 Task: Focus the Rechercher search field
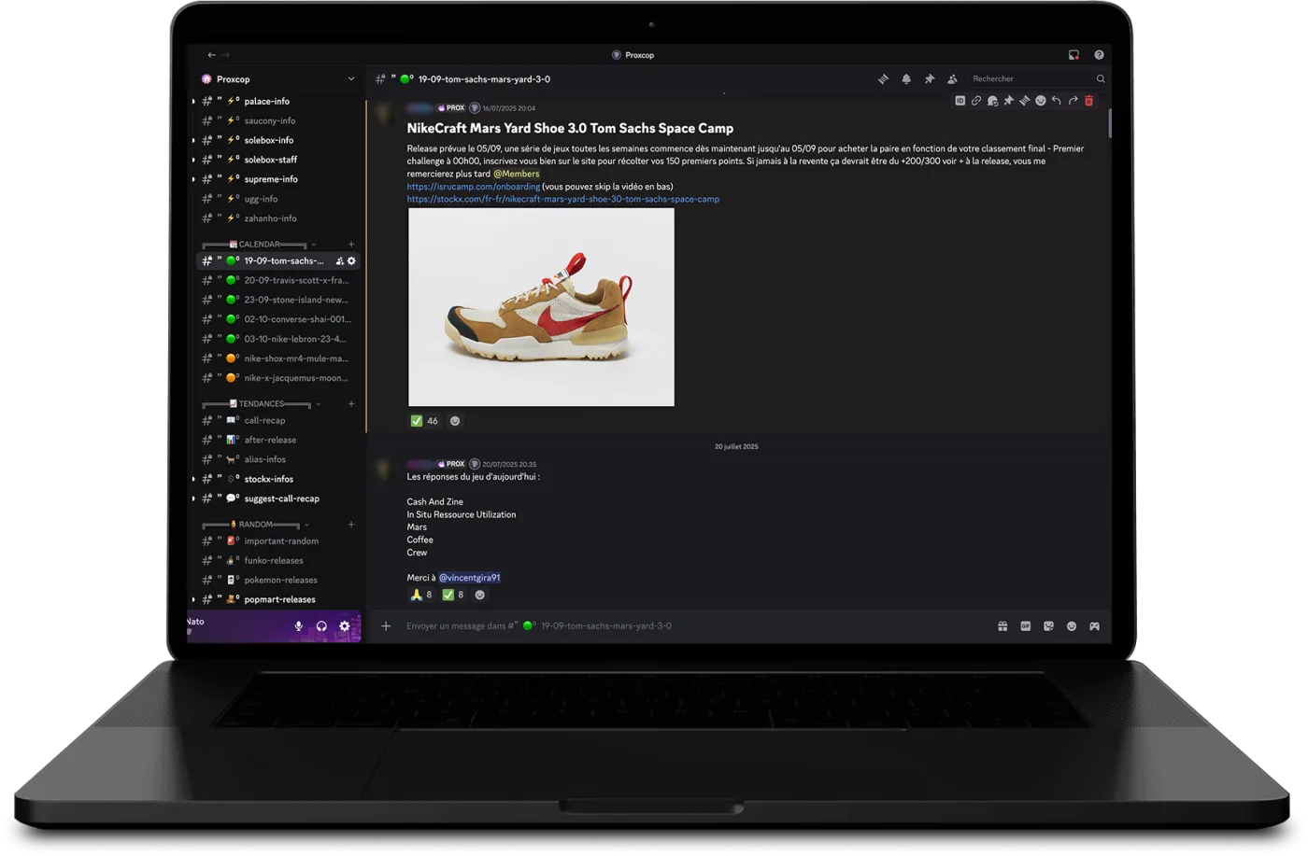(x=1037, y=79)
